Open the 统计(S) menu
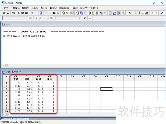The image size is (166, 124). 44,8
